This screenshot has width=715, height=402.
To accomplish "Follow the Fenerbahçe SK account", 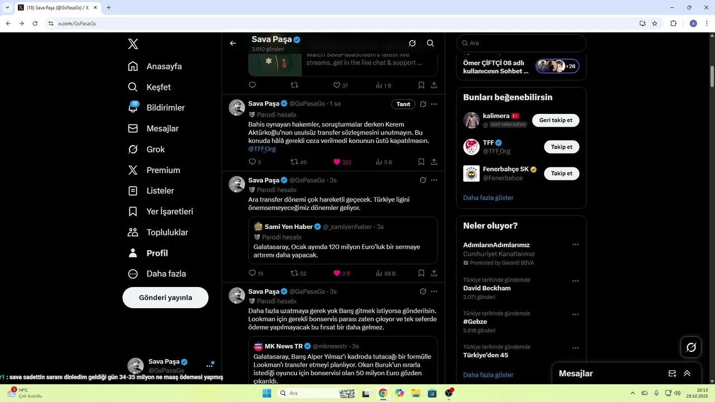I will (561, 174).
